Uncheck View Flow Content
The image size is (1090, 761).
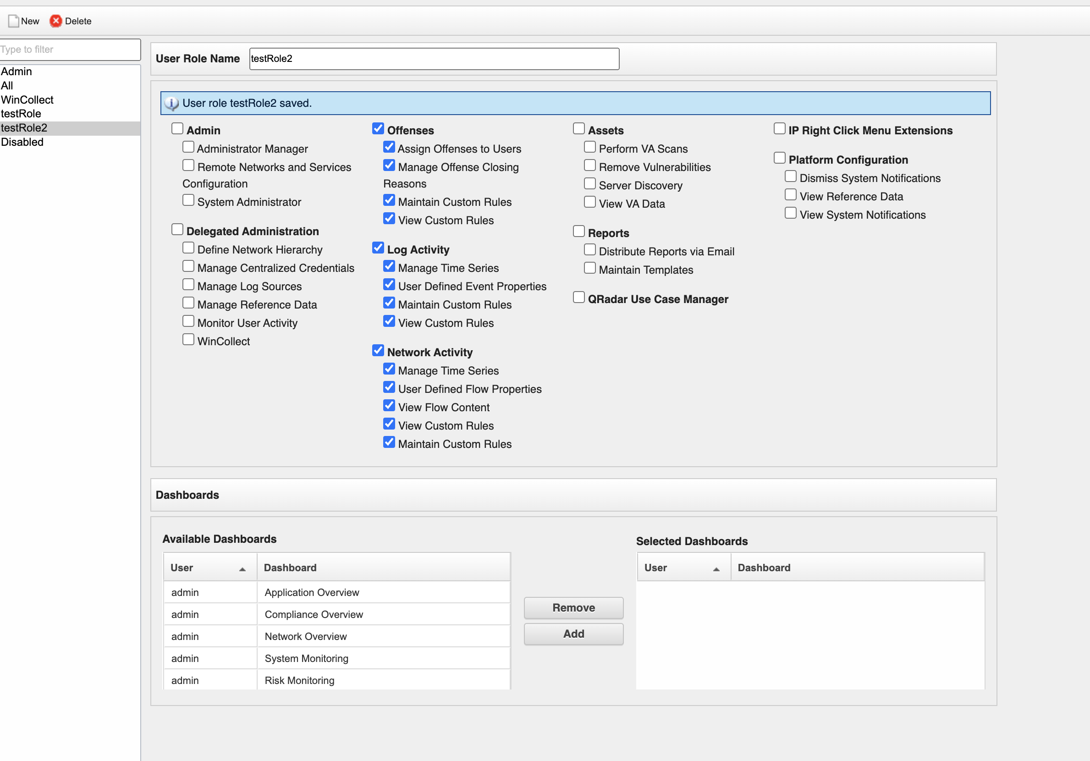click(x=389, y=406)
